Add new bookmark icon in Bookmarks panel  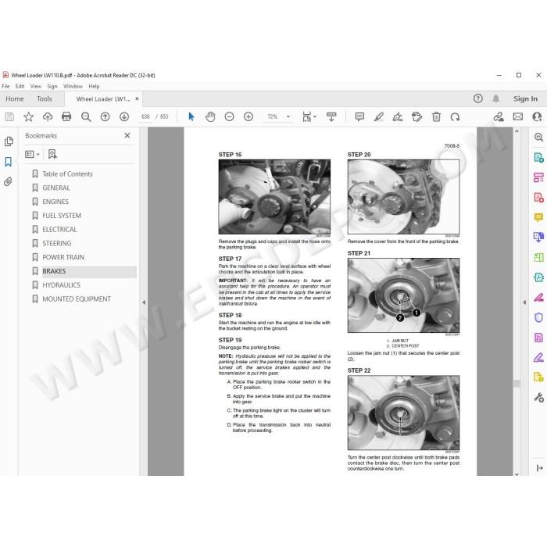coord(52,154)
